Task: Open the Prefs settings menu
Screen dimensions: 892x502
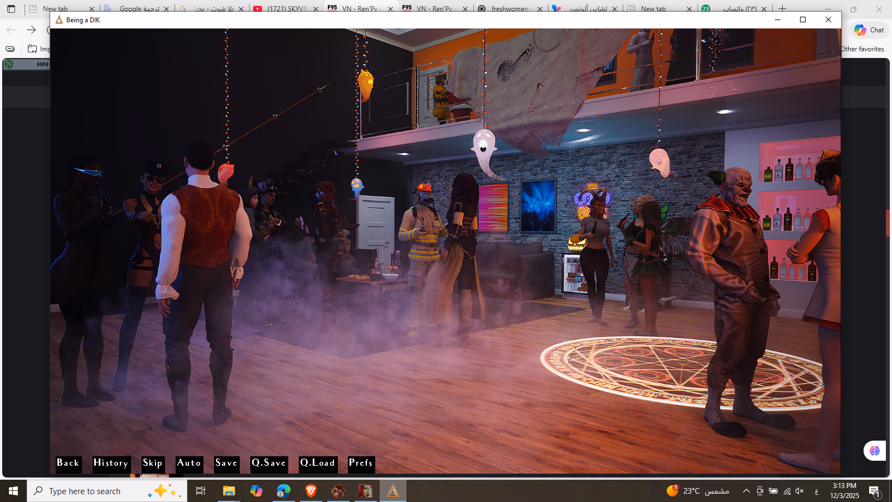Action: [x=361, y=463]
